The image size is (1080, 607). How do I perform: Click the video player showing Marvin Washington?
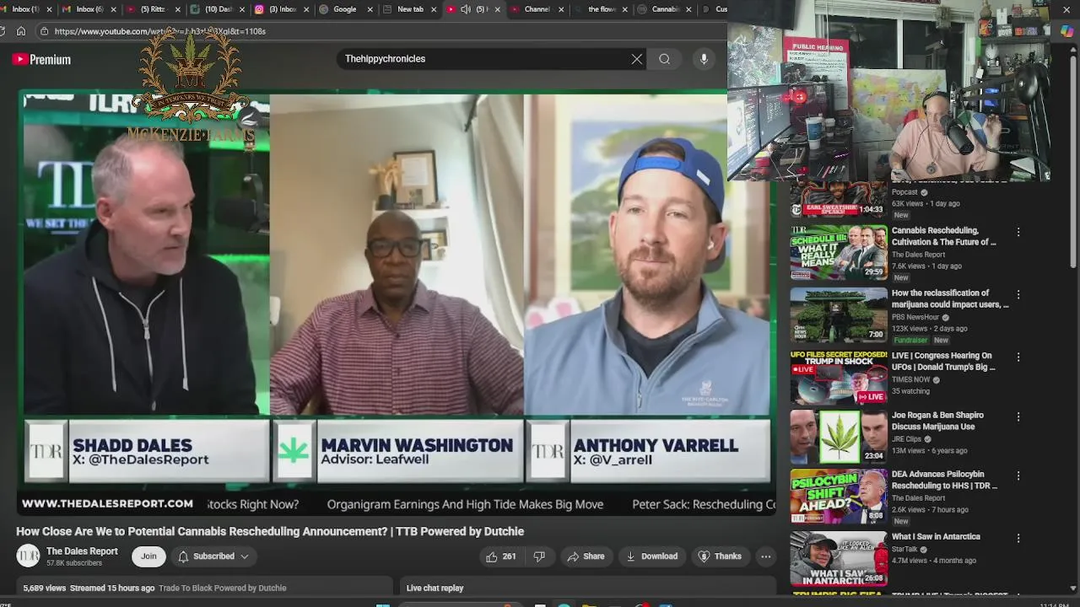point(397,303)
